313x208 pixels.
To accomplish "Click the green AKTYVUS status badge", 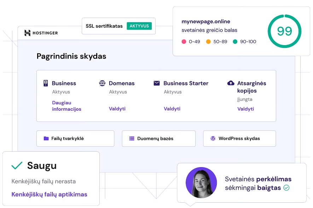I will point(139,26).
